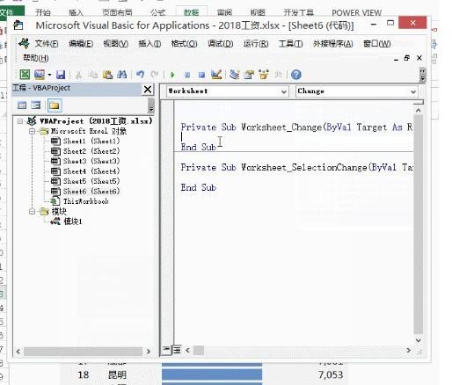Close the VBAProject explorer panel
452x385 pixels.
pyautogui.click(x=148, y=89)
